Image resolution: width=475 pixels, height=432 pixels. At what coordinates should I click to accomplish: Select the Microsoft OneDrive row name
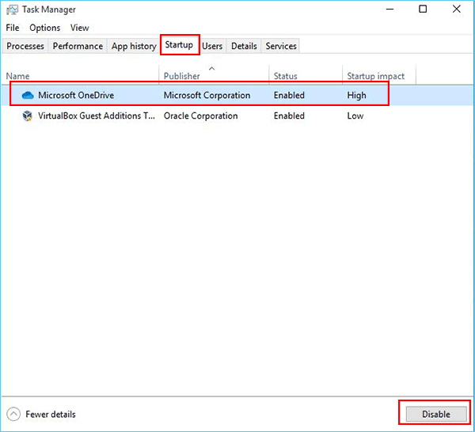click(76, 96)
